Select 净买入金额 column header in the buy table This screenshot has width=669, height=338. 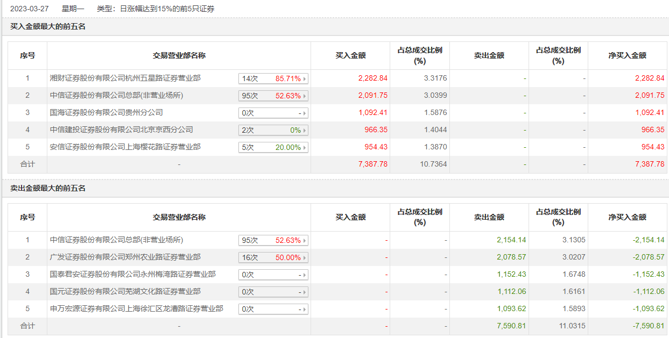[627, 55]
